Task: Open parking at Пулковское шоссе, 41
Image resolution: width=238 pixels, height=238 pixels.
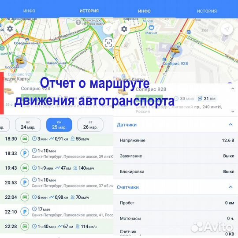Action: point(56,212)
